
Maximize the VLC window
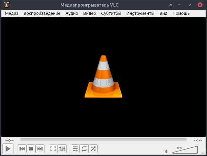click(x=190, y=5)
